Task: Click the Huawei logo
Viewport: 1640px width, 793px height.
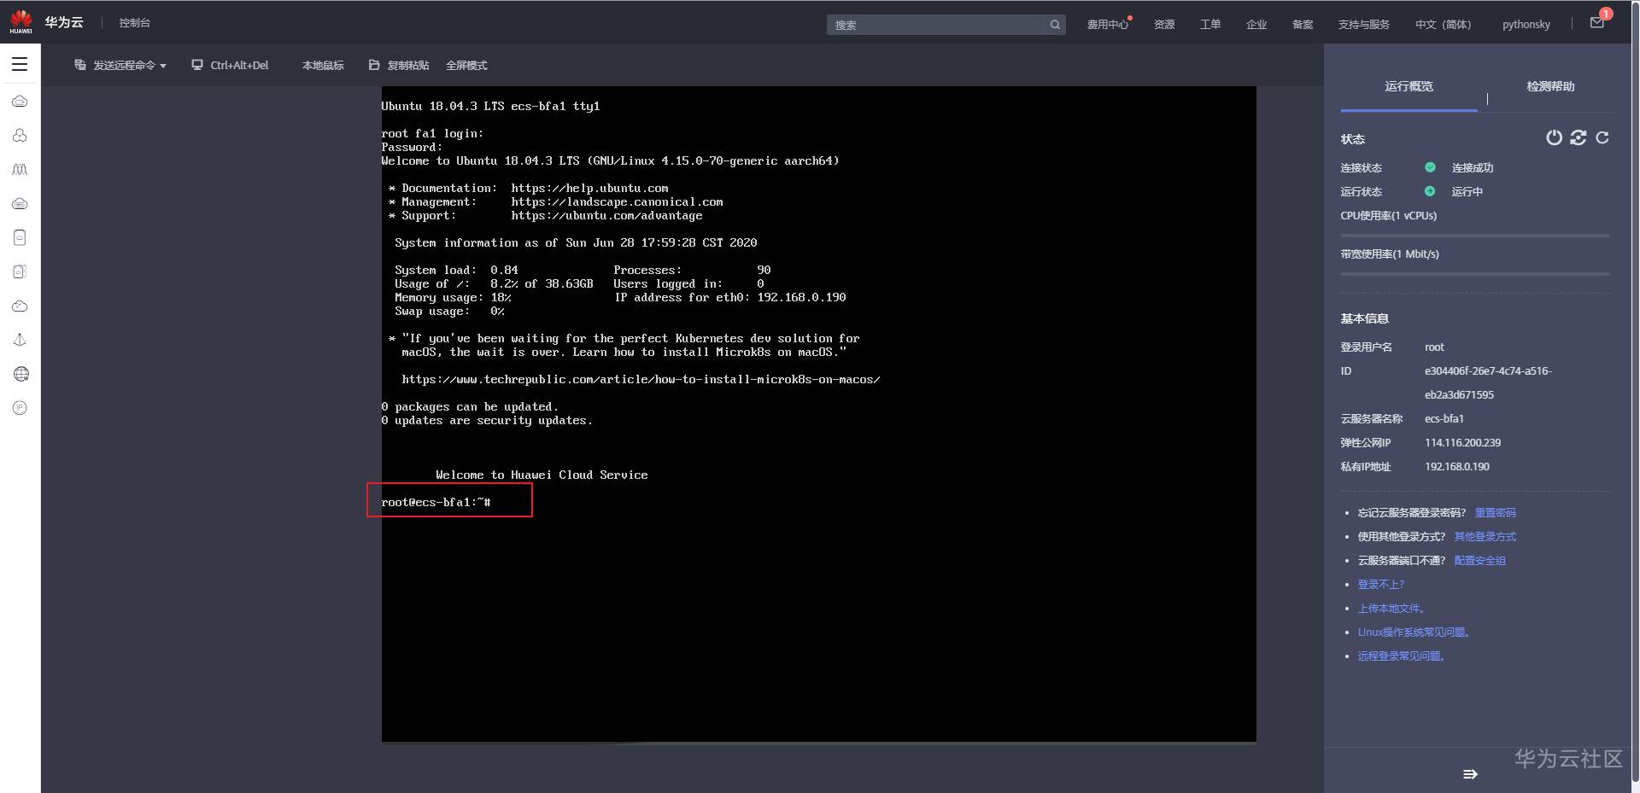Action: (20, 22)
